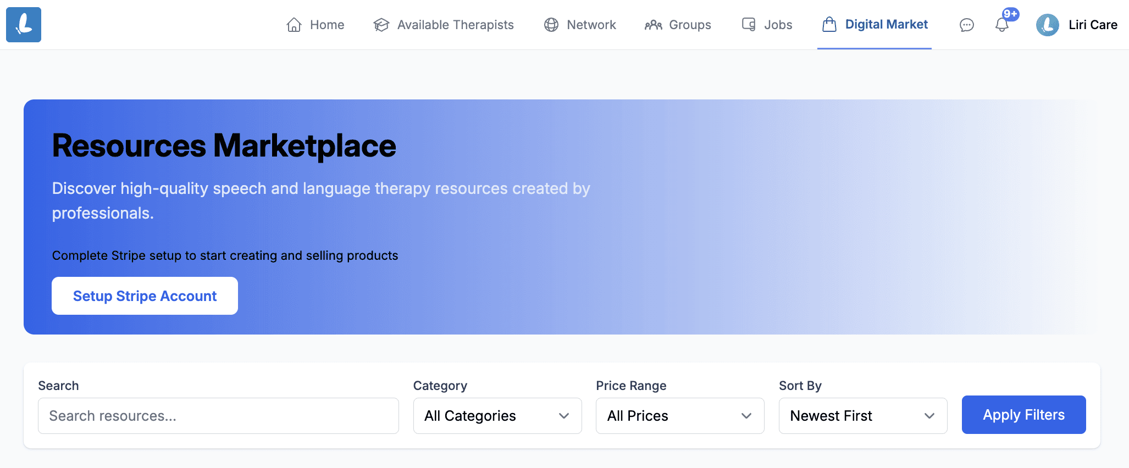Click the 'Complete Stripe setup' notice text

point(225,255)
